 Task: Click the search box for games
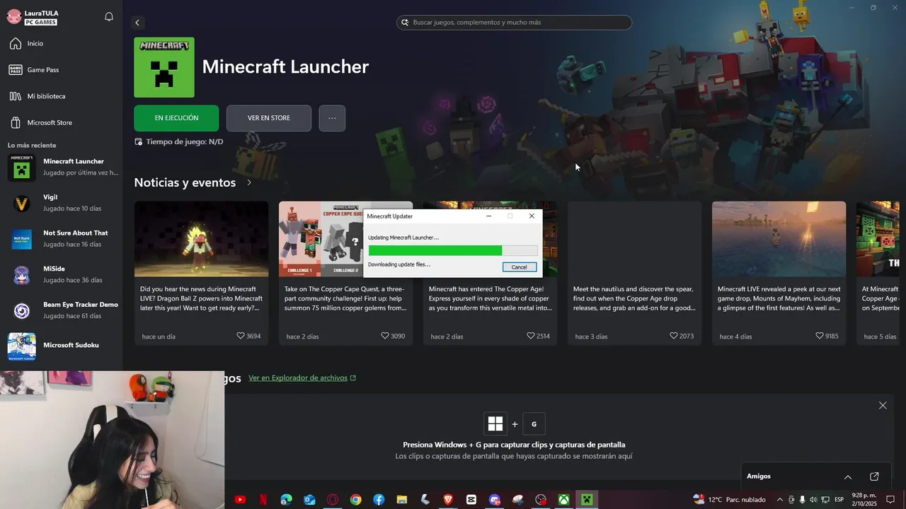click(x=514, y=23)
